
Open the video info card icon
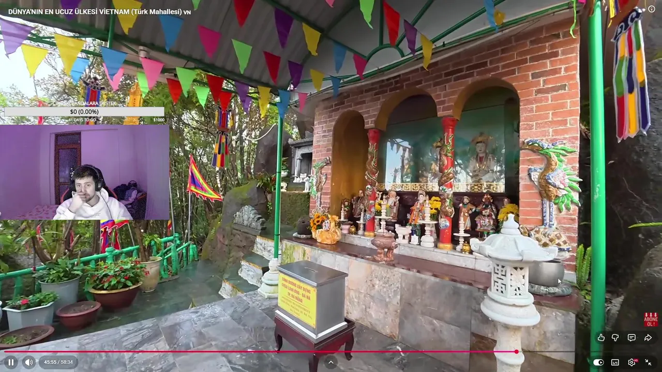point(652,9)
